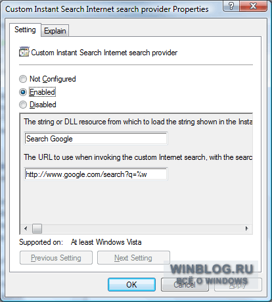Click the help question mark button
272x302 pixels.
pyautogui.click(x=231, y=6)
